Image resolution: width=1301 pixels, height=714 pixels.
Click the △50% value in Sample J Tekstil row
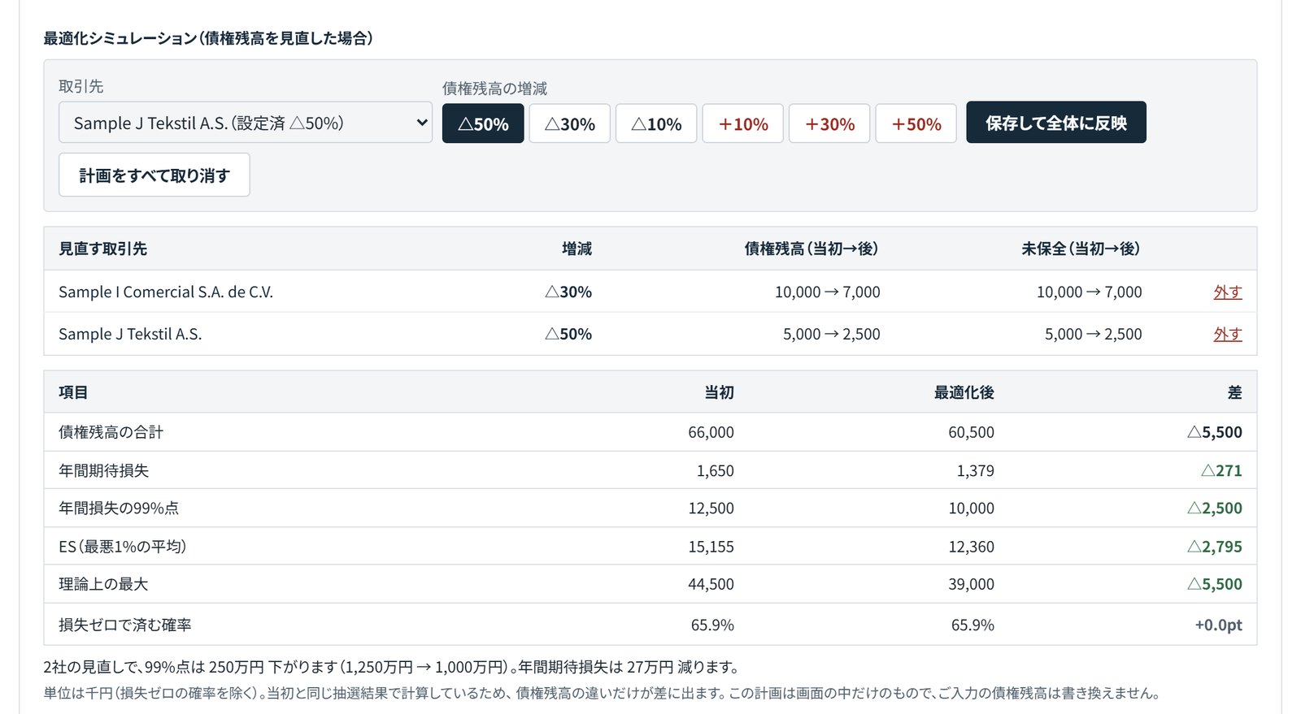pyautogui.click(x=568, y=334)
